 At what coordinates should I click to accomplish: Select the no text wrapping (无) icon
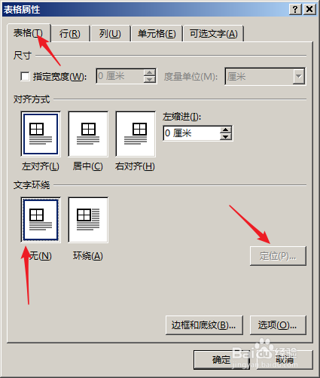41,220
